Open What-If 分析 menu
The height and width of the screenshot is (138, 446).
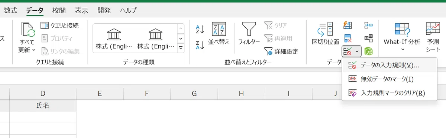(x=402, y=37)
